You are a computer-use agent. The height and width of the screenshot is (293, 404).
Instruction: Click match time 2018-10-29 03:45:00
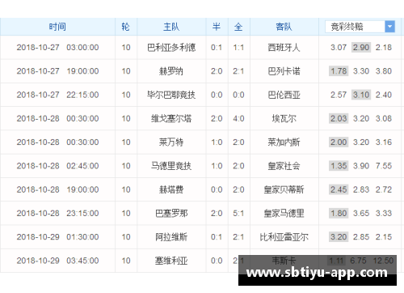pyautogui.click(x=57, y=261)
